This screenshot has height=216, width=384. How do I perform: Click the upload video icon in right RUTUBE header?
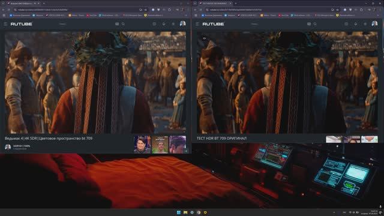(346, 24)
